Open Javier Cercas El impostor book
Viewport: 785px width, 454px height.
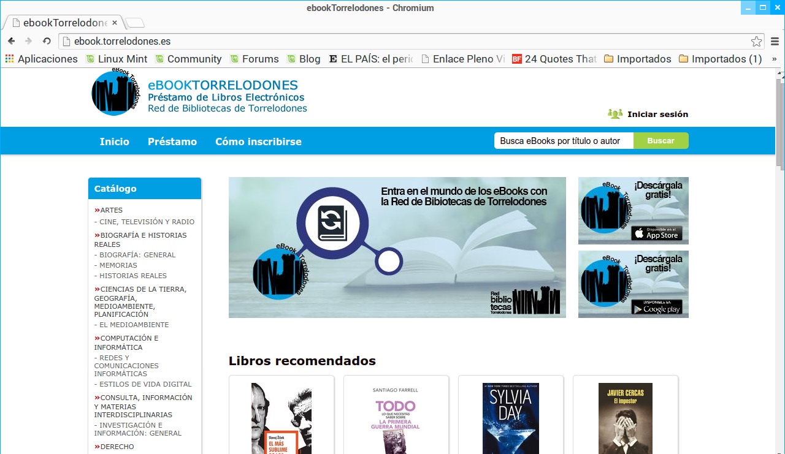pyautogui.click(x=626, y=418)
